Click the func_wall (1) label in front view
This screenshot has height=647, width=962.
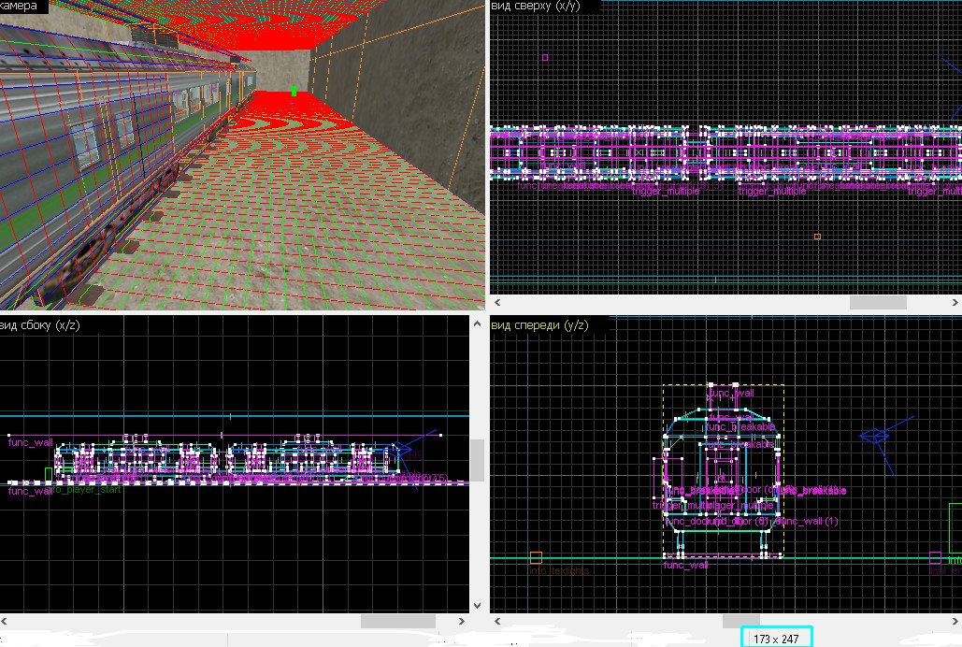[x=810, y=521]
